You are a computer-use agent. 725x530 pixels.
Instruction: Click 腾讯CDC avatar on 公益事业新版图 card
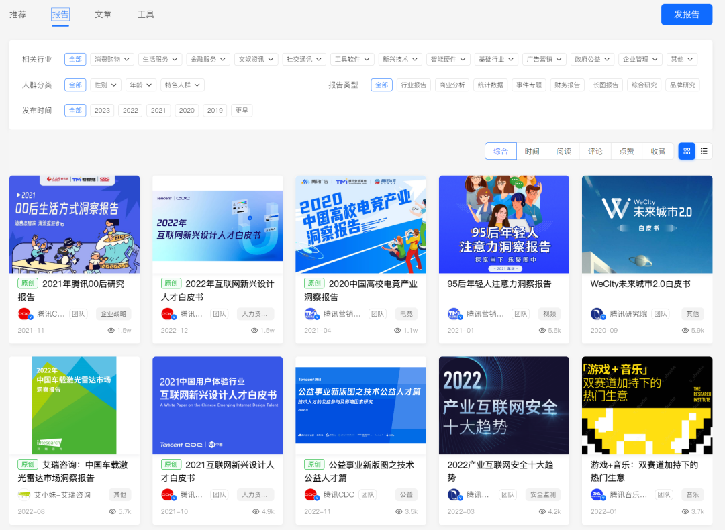(311, 495)
